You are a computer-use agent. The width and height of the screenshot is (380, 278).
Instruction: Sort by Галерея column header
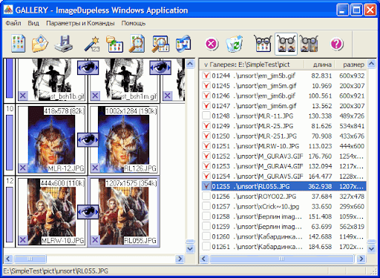tap(252, 64)
